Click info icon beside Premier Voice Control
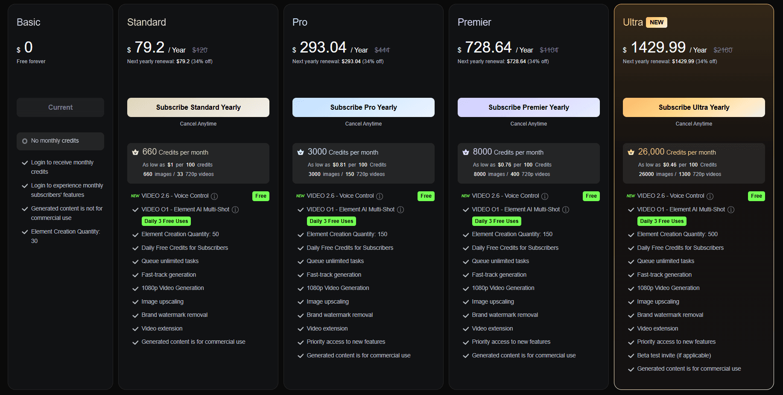Viewport: 783px width, 395px height. point(545,196)
